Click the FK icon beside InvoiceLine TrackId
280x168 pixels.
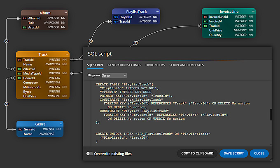205,26
